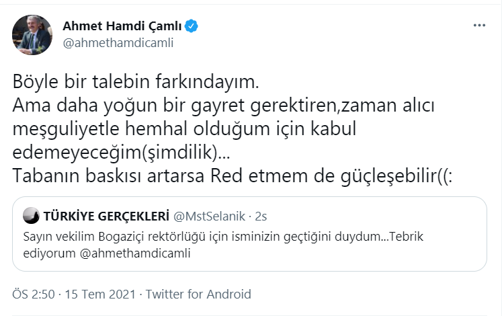Click the "ÖS 2:50" tweet time

click(35, 294)
